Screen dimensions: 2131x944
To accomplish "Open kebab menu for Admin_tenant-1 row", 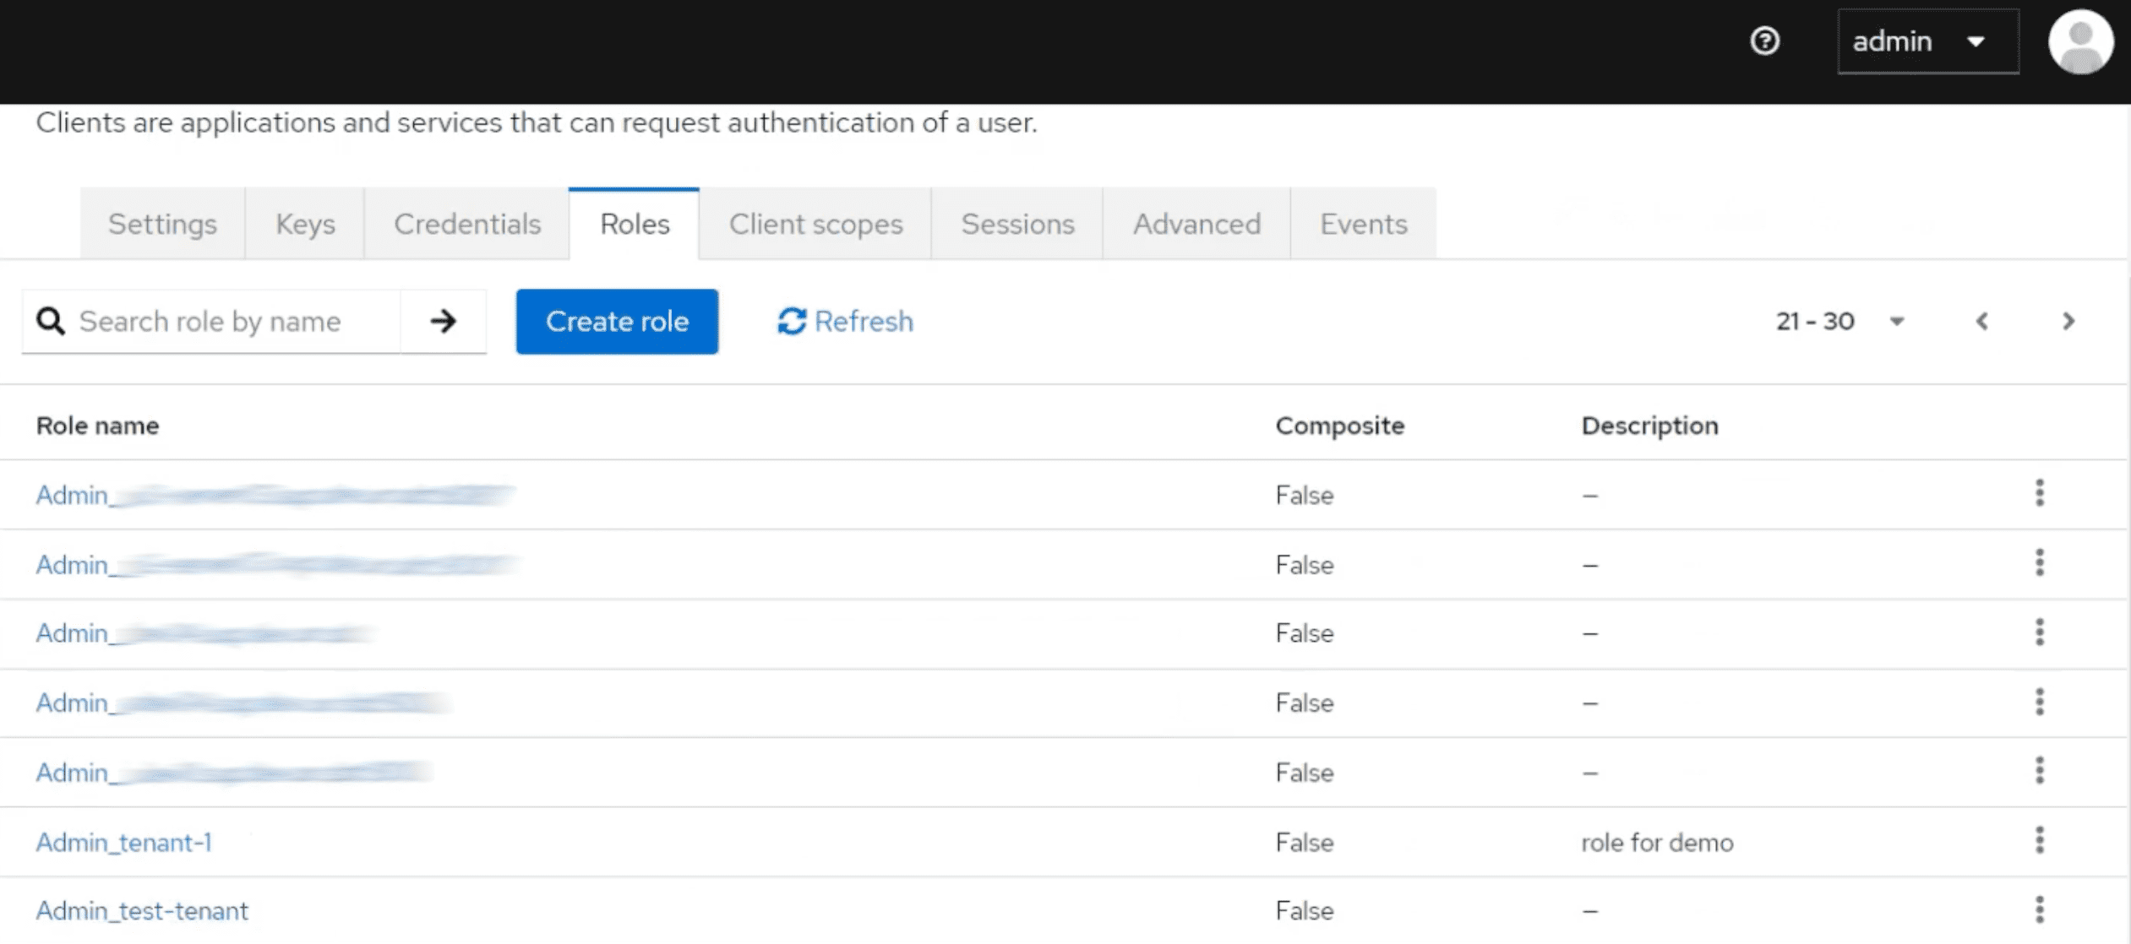I will [2039, 841].
